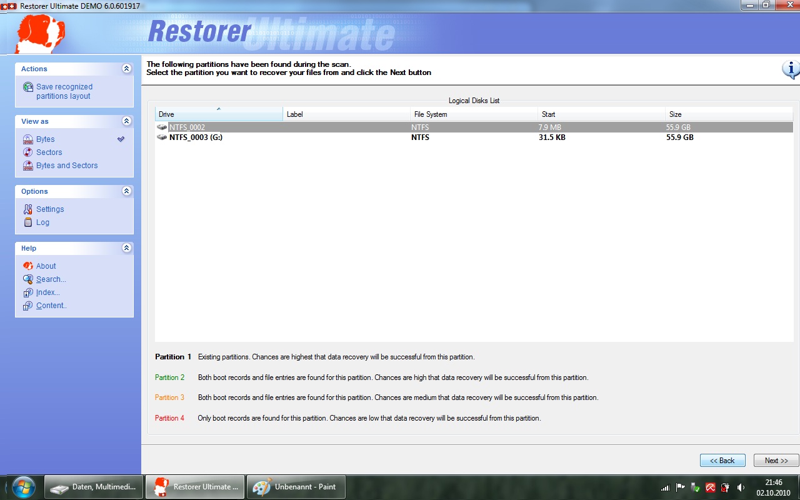Viewport: 800px width, 500px height.
Task: Click the Settings icon in Options
Action: [27, 209]
